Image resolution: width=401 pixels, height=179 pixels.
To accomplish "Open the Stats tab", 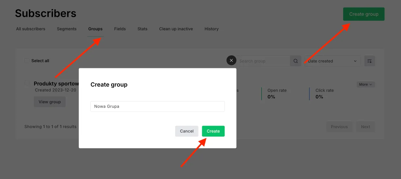I will click(x=142, y=29).
